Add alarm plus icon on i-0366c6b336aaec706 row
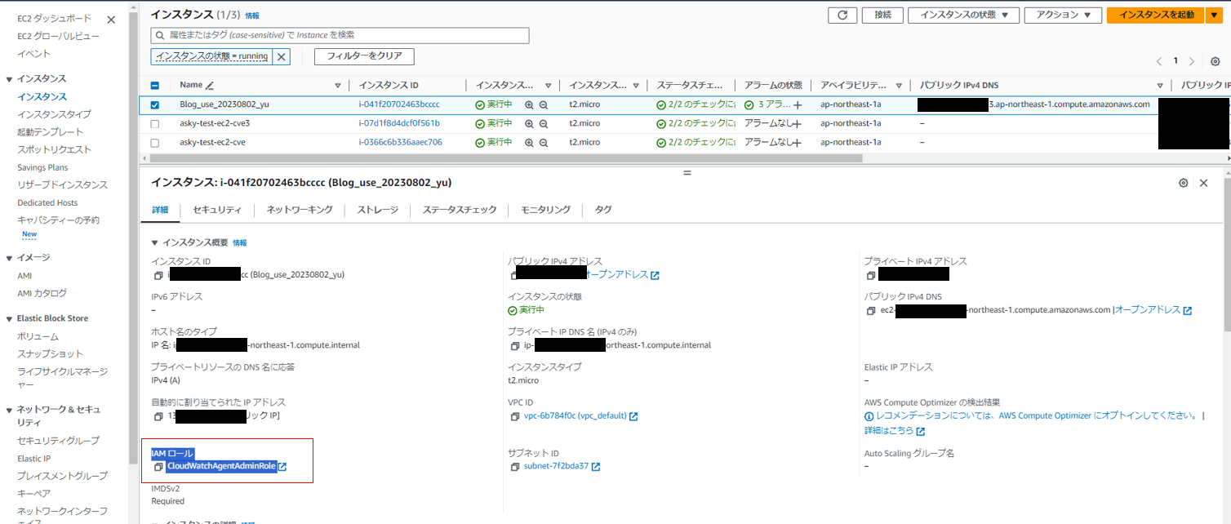The image size is (1231, 524). (x=798, y=143)
